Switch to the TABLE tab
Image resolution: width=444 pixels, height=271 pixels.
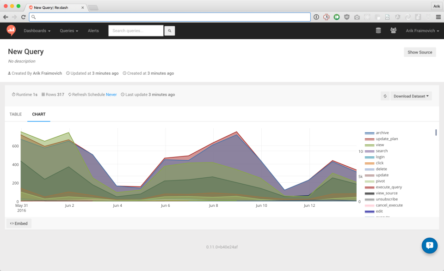(15, 114)
